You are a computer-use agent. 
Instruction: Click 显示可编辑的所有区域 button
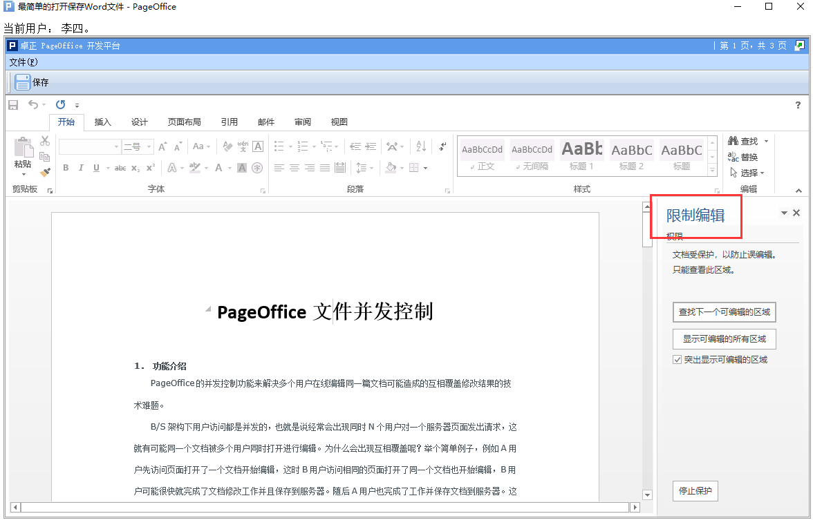point(725,339)
